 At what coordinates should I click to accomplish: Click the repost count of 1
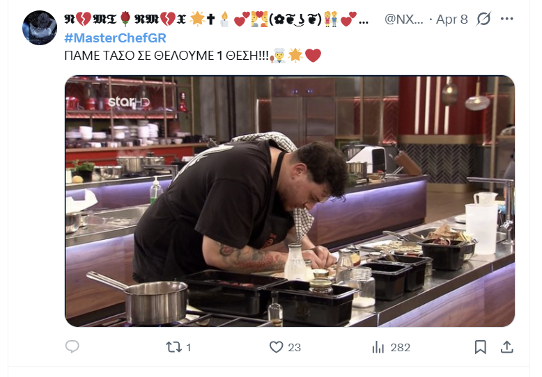[x=189, y=347]
